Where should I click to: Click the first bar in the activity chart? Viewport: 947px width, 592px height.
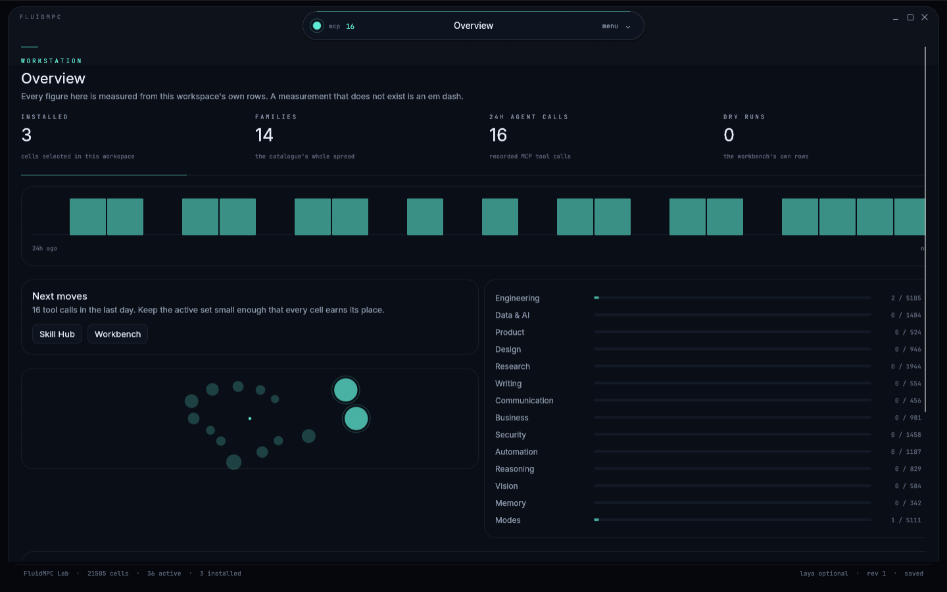pyautogui.click(x=87, y=216)
